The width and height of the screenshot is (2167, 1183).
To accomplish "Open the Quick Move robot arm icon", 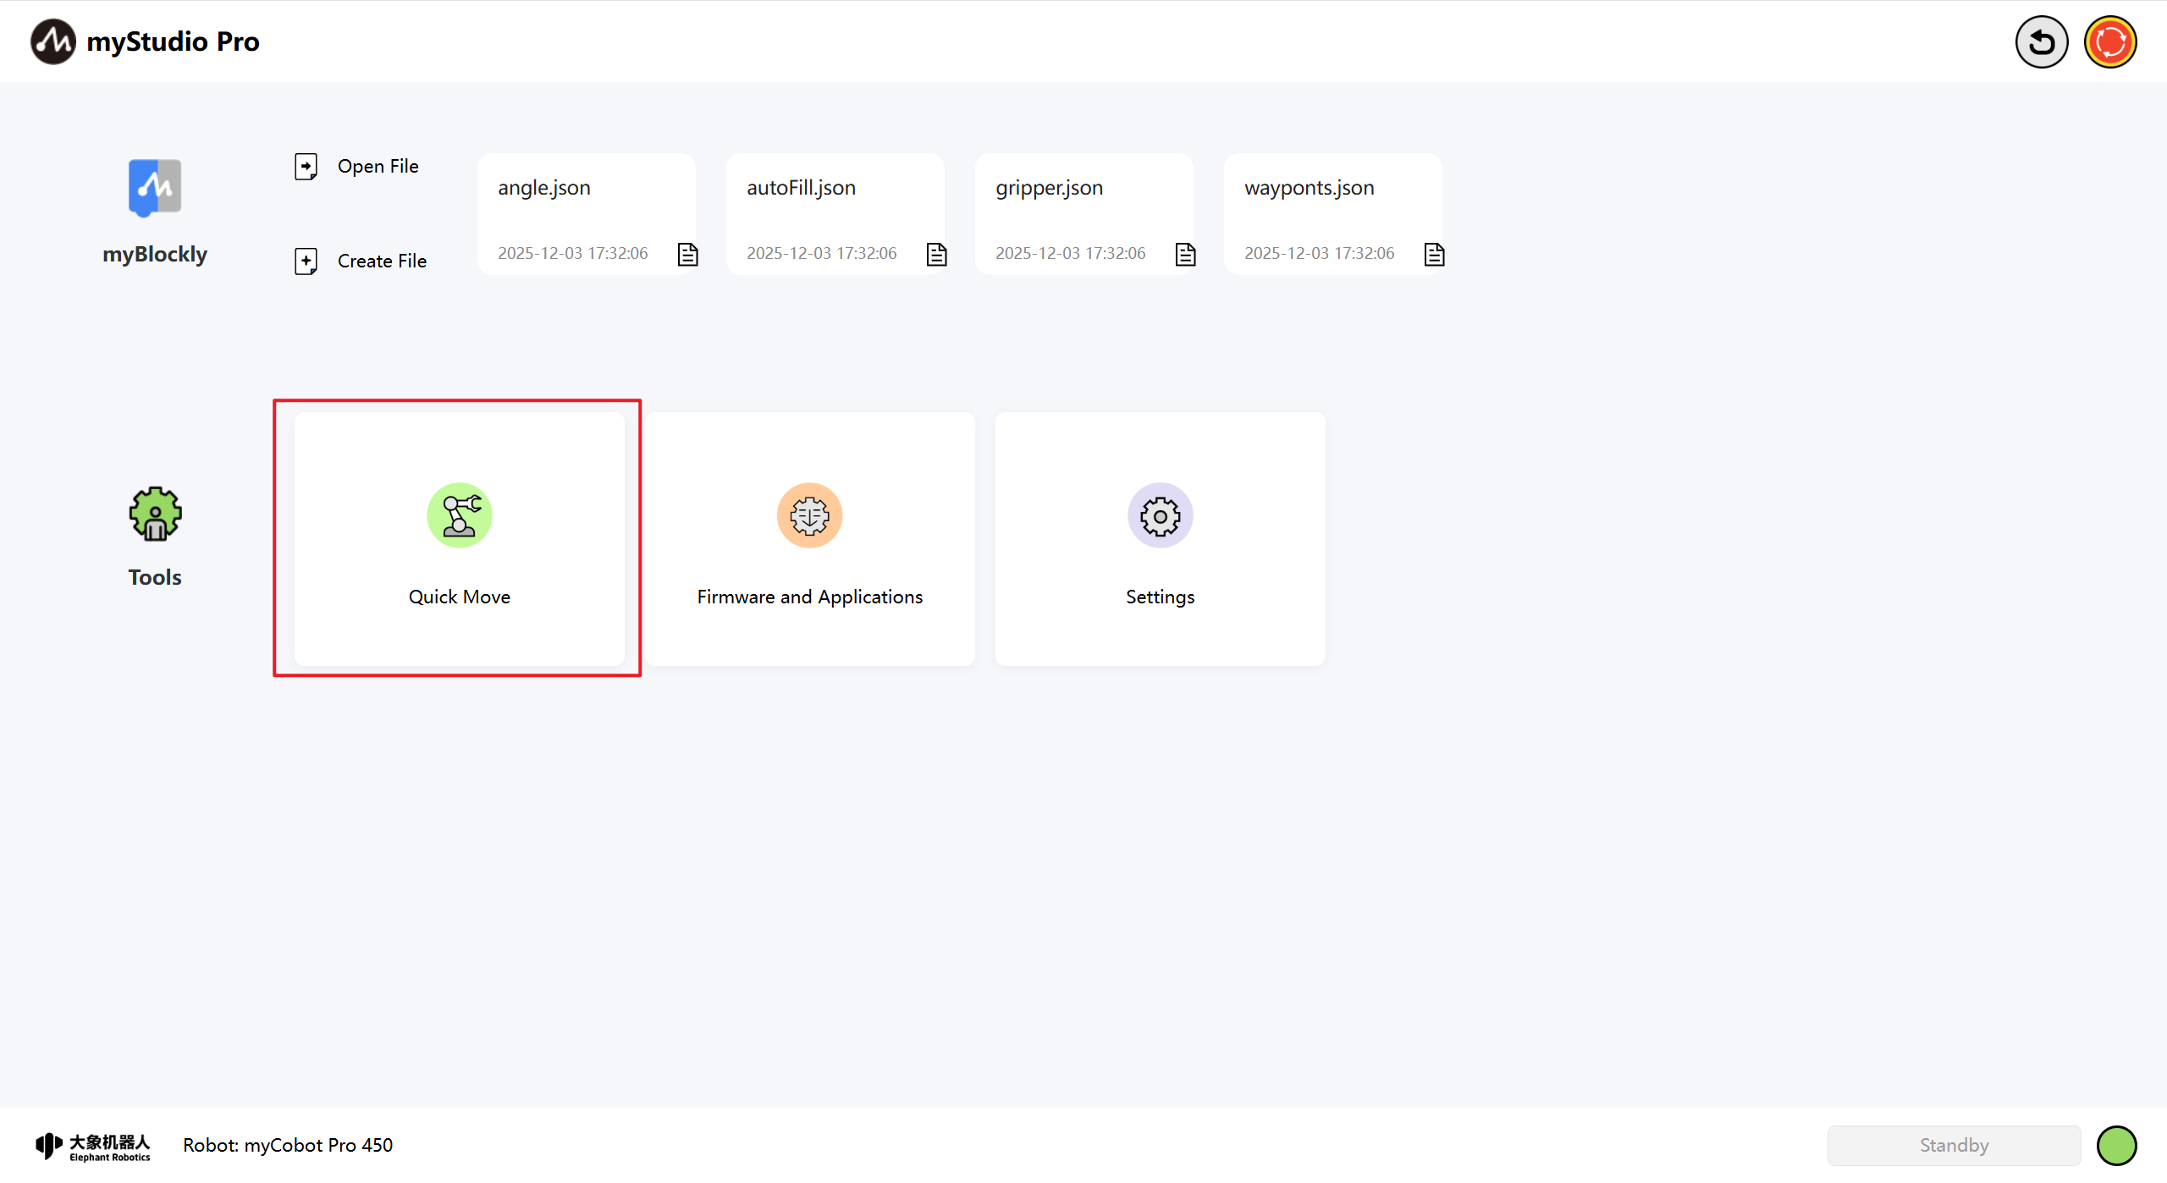I will click(x=459, y=515).
